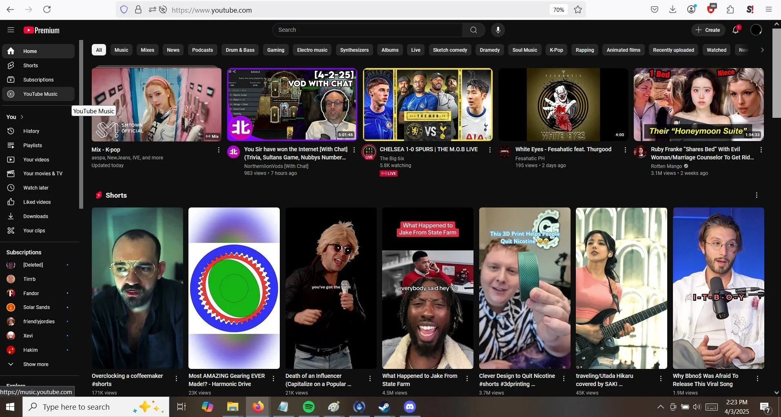This screenshot has height=417, width=781.
Task: Open Solar Sands subscription channel
Action: [x=38, y=307]
